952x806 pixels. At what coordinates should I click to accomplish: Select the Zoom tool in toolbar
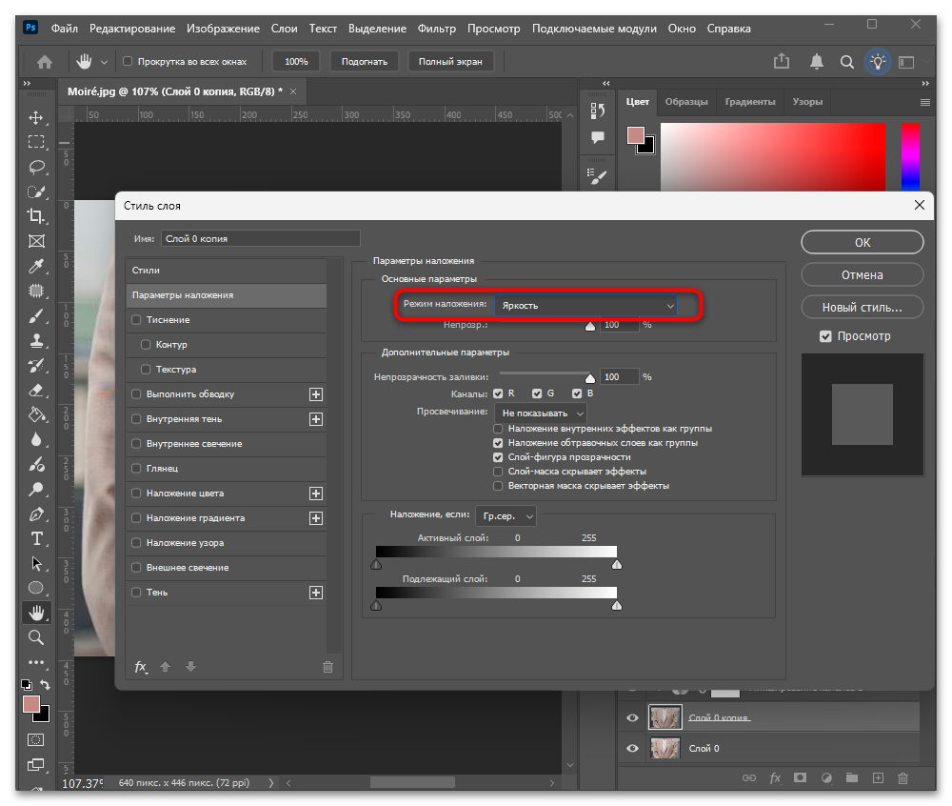[36, 637]
